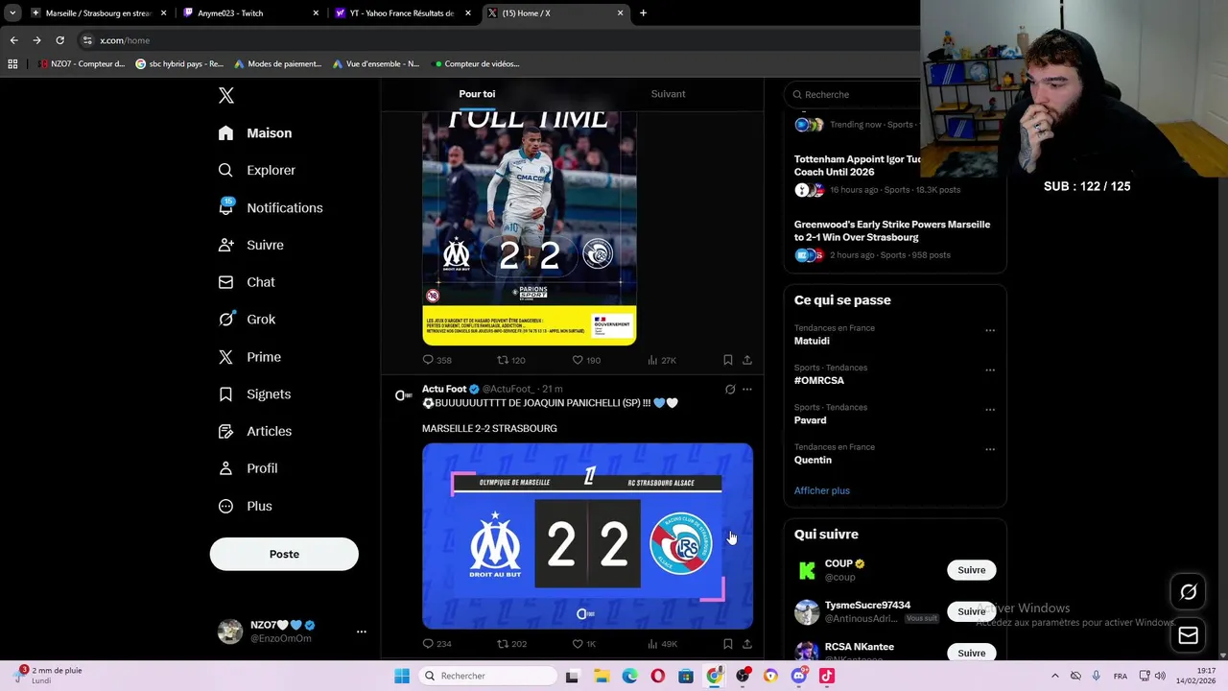Viewport: 1228px width, 691px height.
Task: Like the Actu Foot post with 1K likes
Action: point(584,644)
